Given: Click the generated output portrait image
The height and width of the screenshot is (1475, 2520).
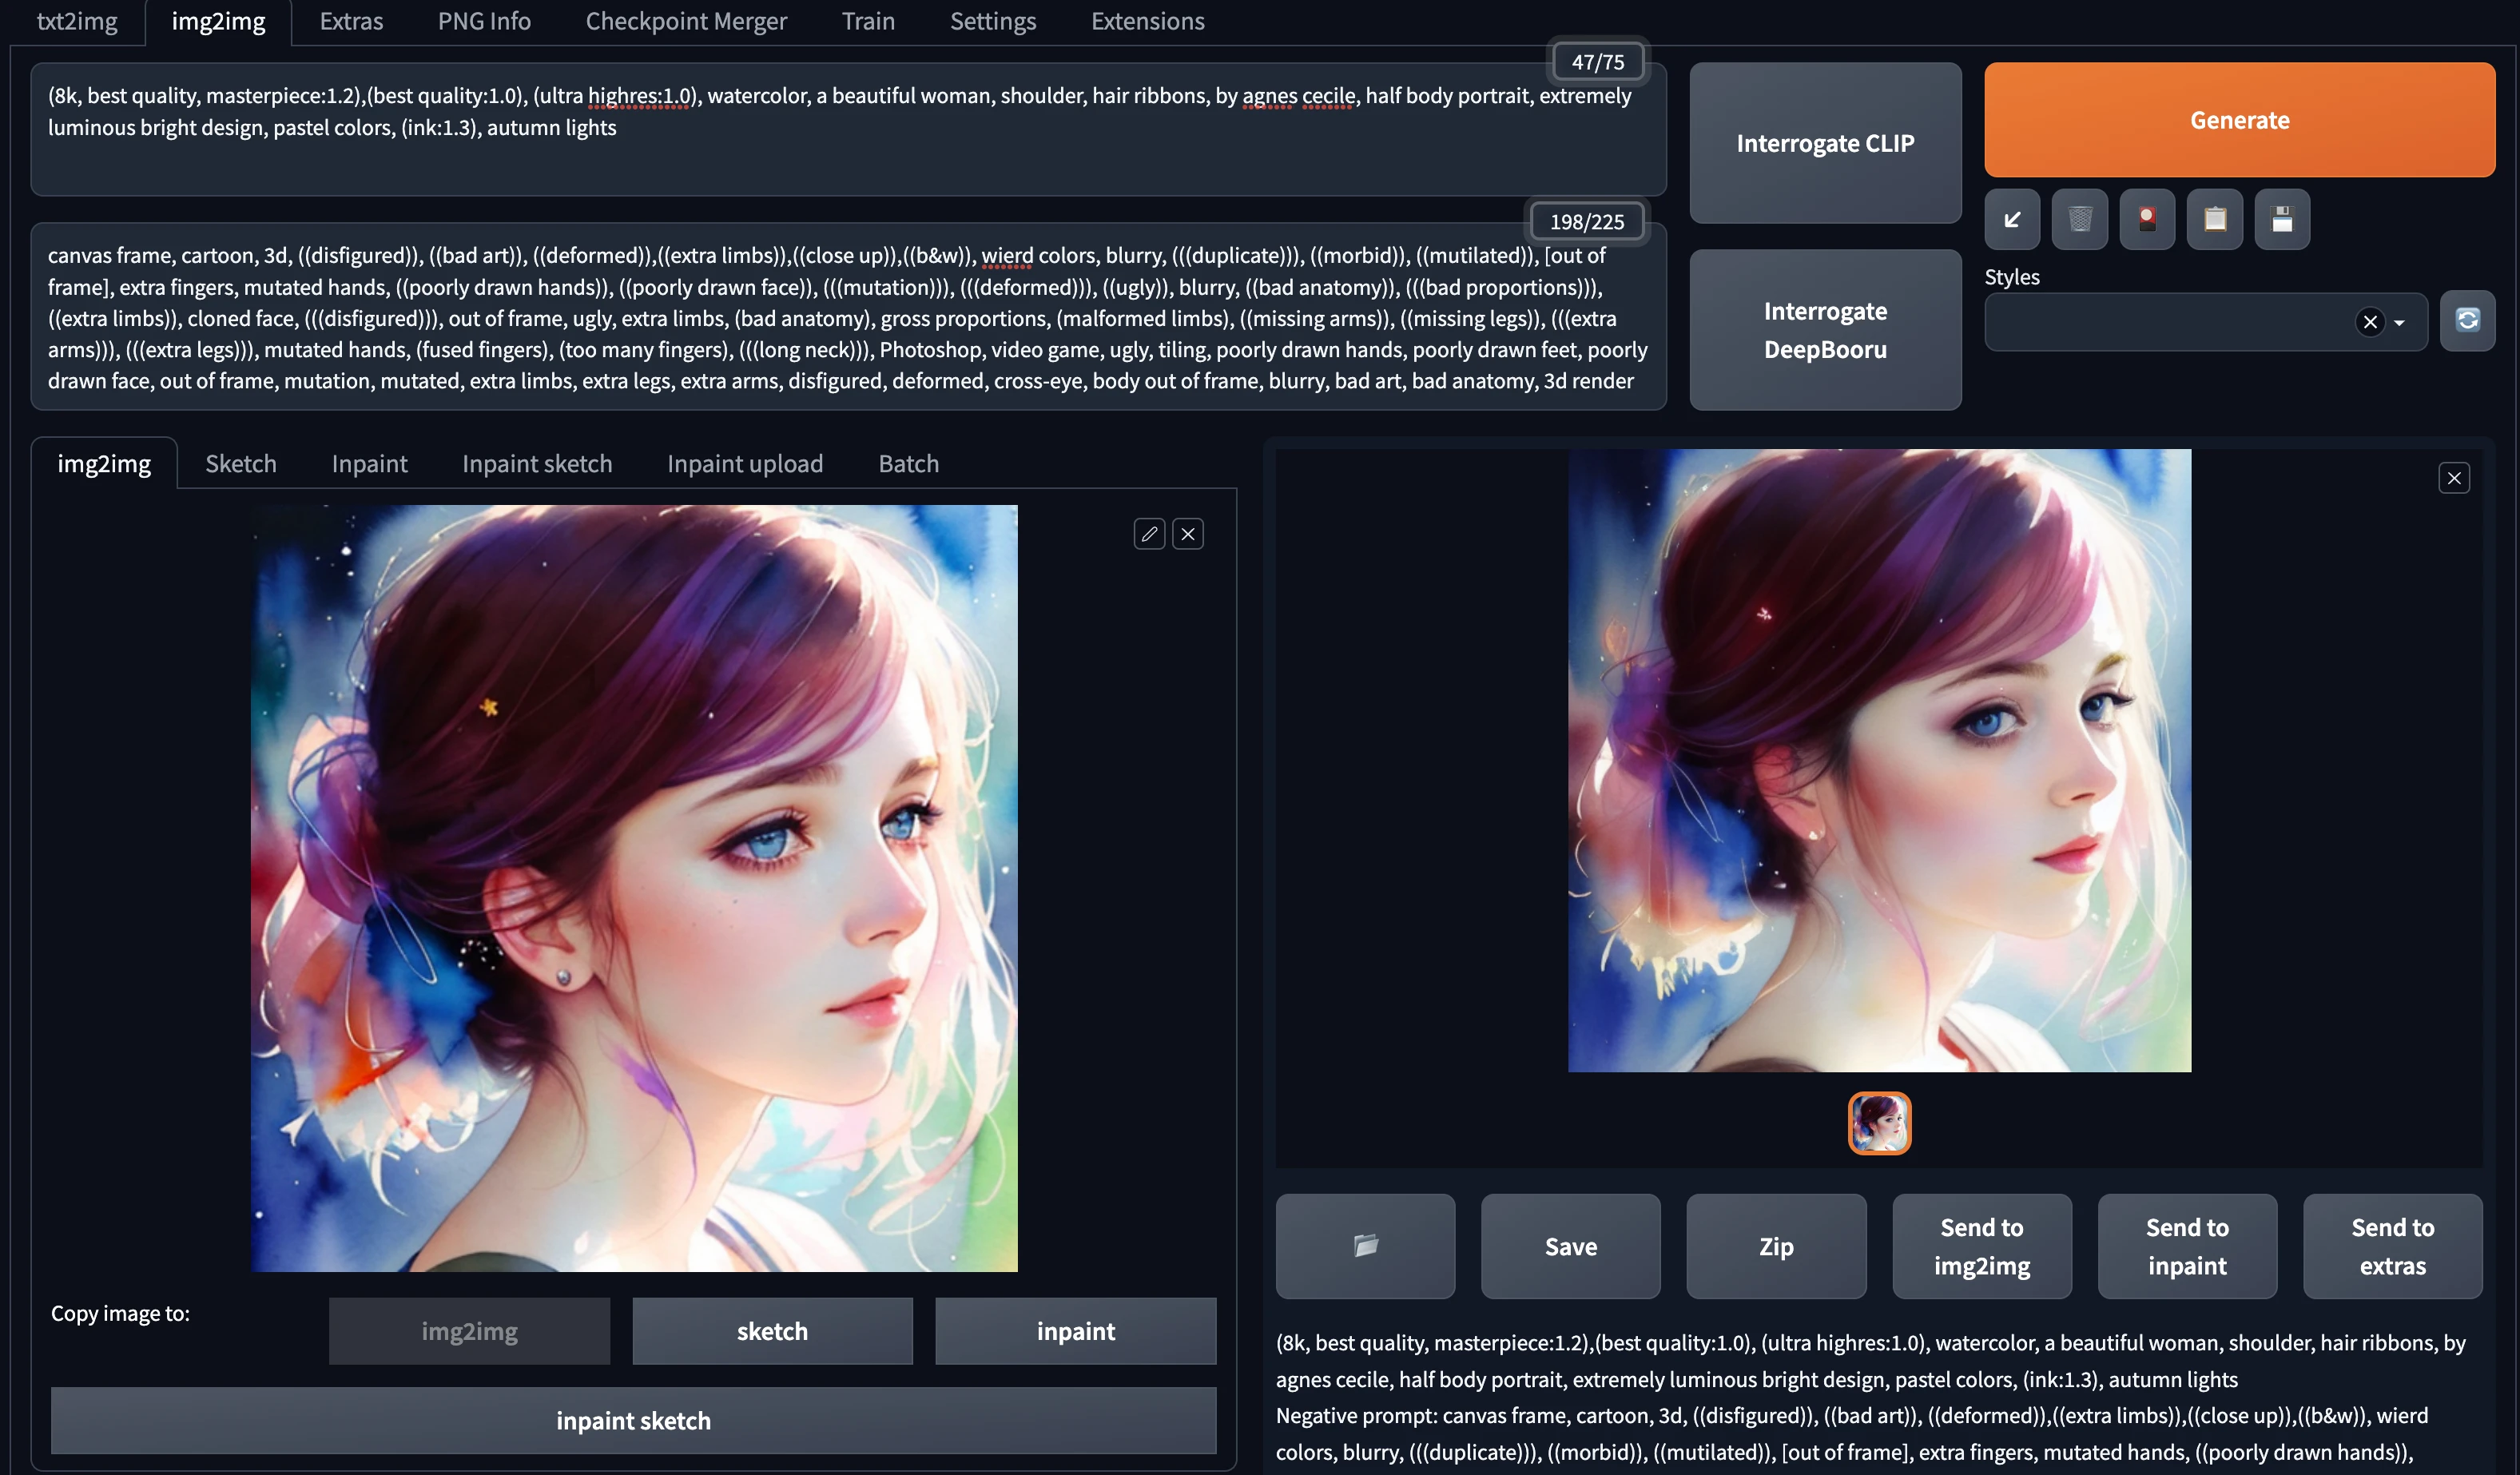Looking at the screenshot, I should click(1879, 760).
